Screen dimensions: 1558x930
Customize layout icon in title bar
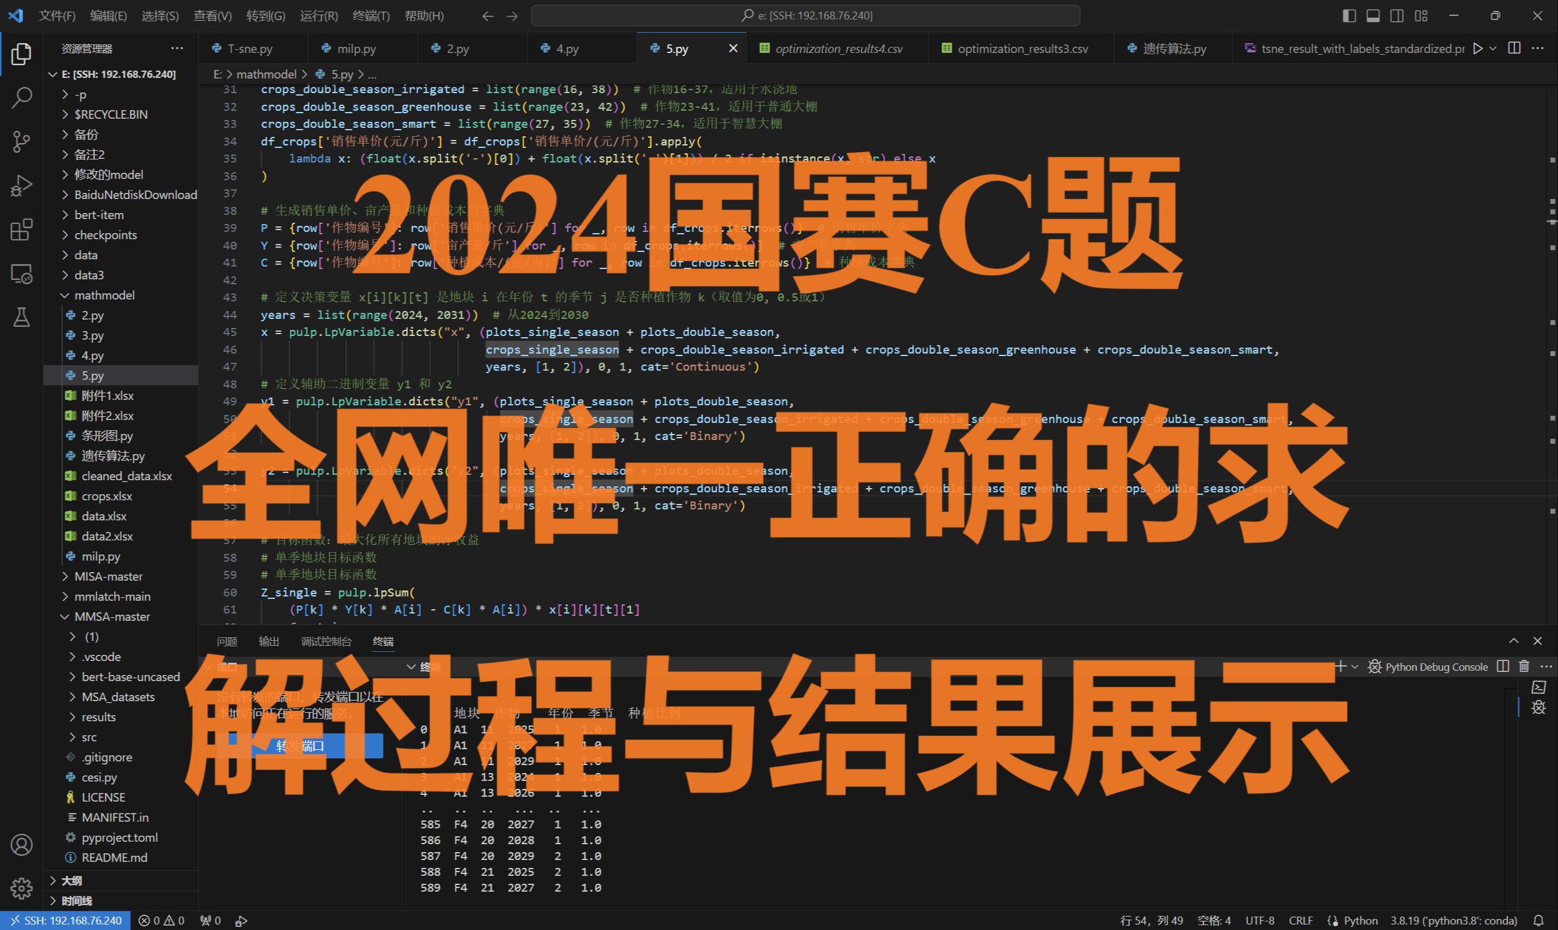(1421, 16)
